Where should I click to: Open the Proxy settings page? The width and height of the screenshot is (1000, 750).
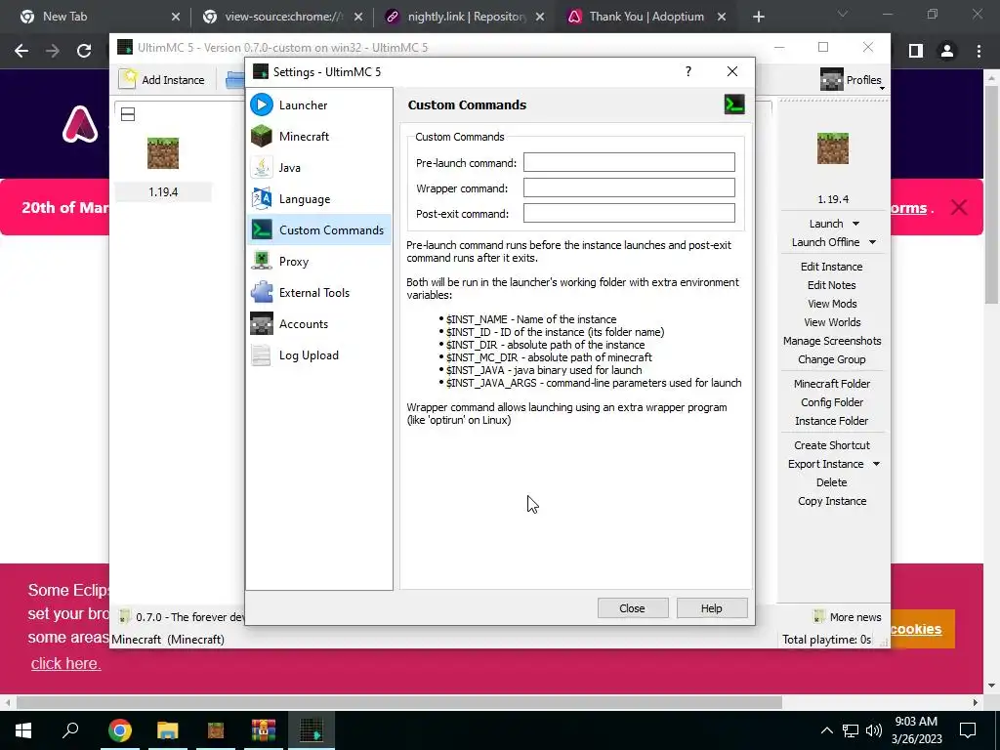pyautogui.click(x=319, y=261)
